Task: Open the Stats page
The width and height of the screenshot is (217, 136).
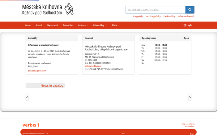Action: (114, 25)
